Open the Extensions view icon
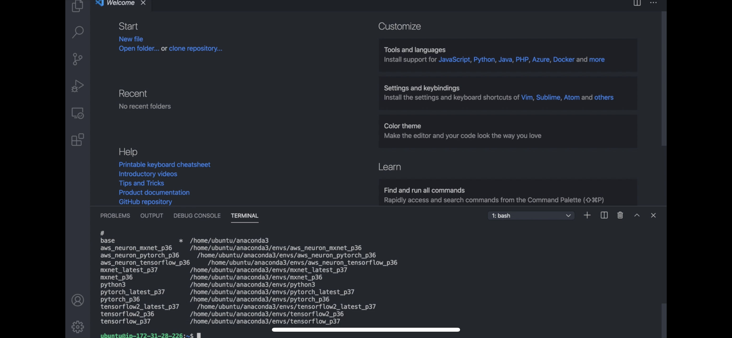The height and width of the screenshot is (338, 732). point(77,140)
